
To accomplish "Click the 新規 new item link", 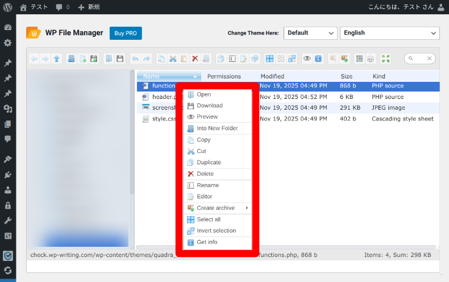I will pos(89,7).
